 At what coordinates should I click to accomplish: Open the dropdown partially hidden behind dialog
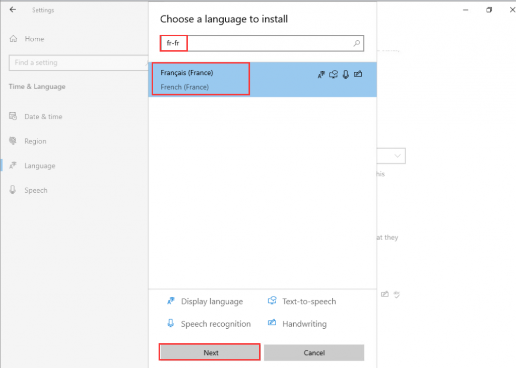[x=397, y=156]
